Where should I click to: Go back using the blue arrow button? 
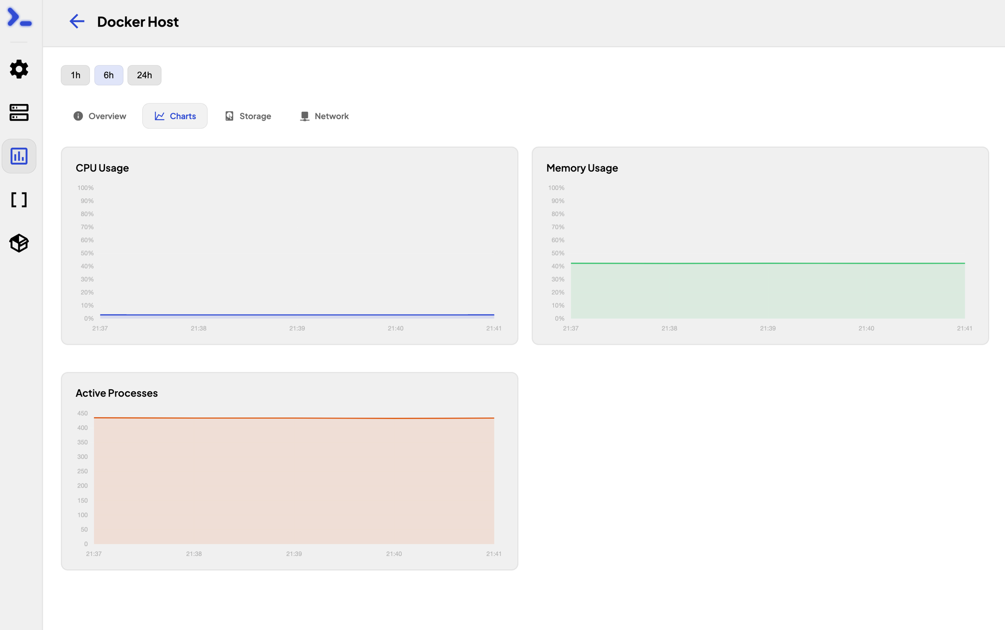76,22
